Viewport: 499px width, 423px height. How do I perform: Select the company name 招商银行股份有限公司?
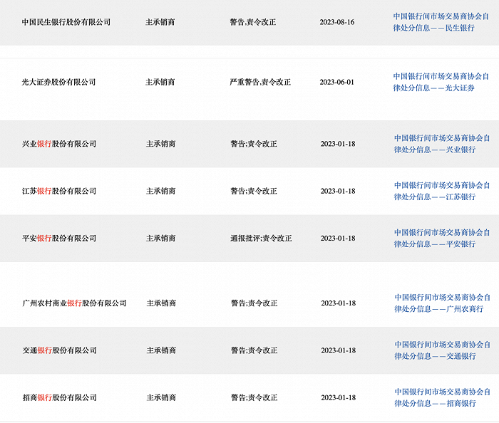point(59,397)
